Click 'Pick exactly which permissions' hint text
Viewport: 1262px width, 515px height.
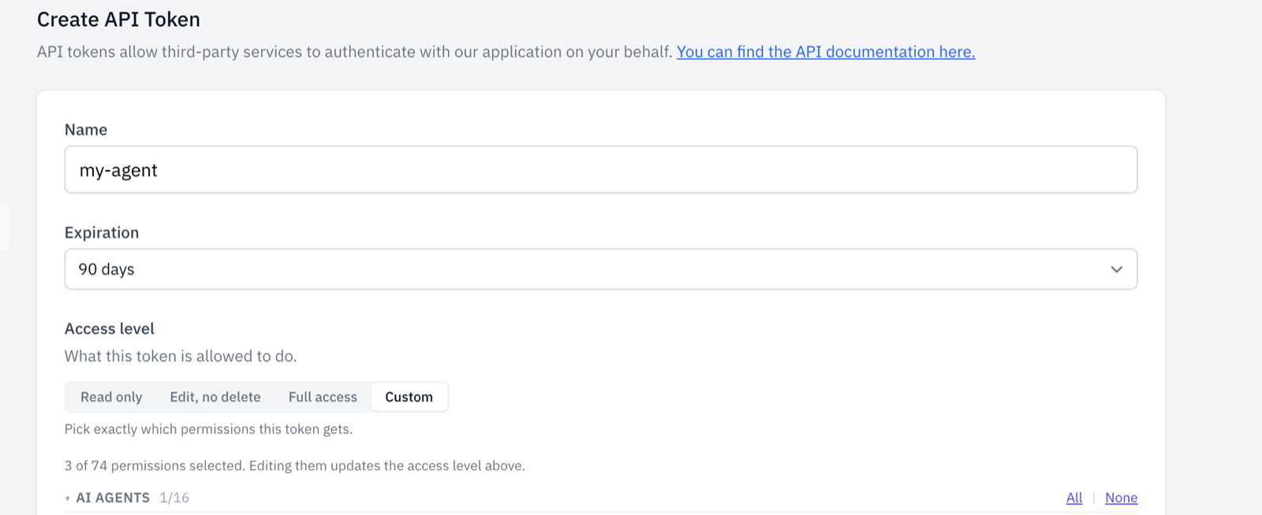209,429
